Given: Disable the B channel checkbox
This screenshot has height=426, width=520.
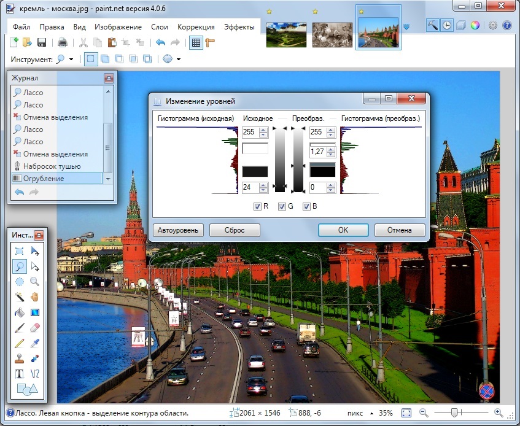Looking at the screenshot, I should click(306, 206).
